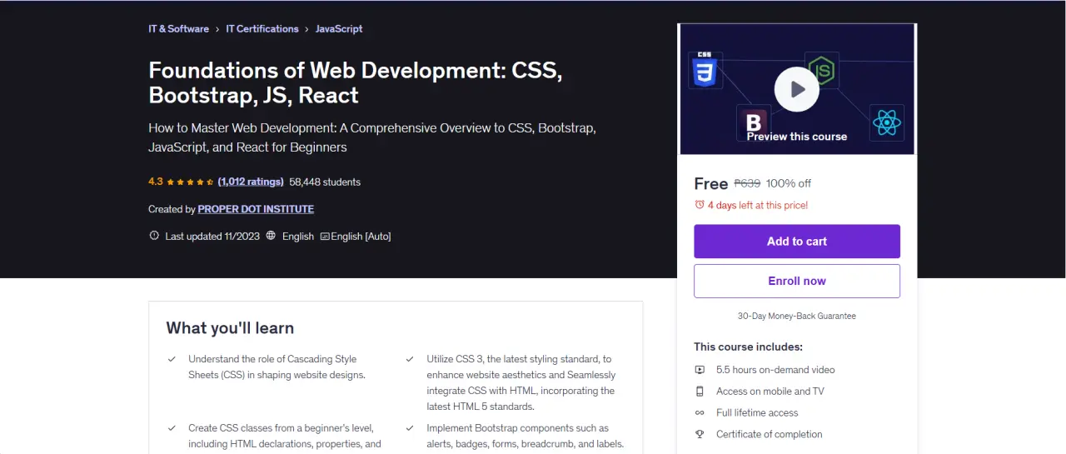
Task: Click Full lifetime access text
Action: click(757, 413)
